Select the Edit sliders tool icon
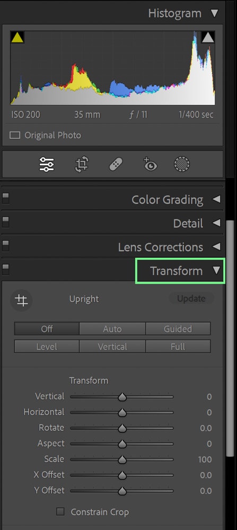 [46, 164]
